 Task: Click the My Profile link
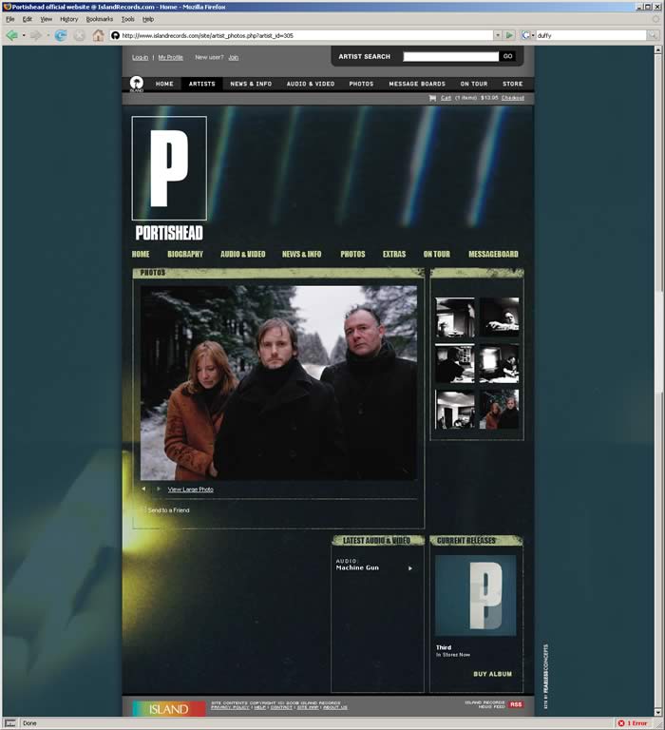tap(170, 57)
